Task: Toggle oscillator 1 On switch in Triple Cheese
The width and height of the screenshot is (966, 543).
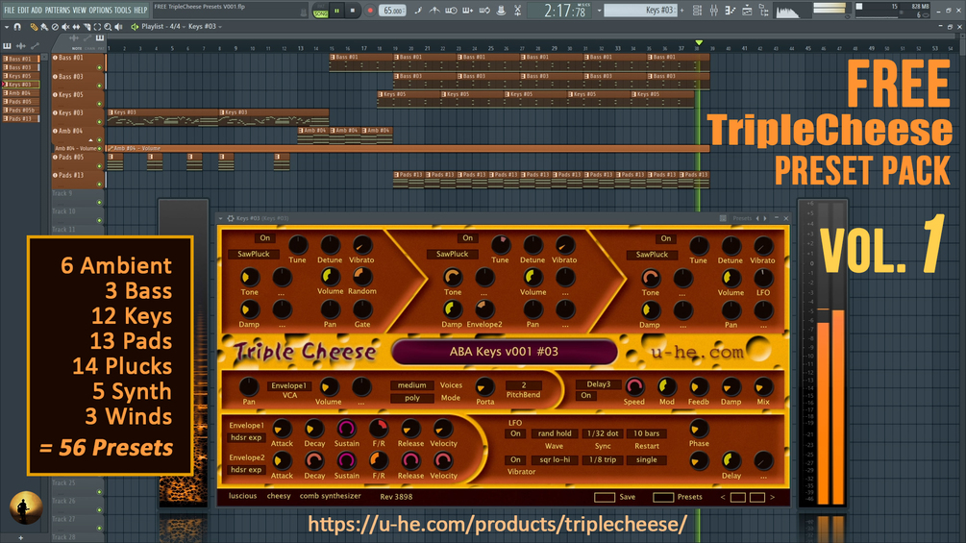Action: [x=265, y=238]
